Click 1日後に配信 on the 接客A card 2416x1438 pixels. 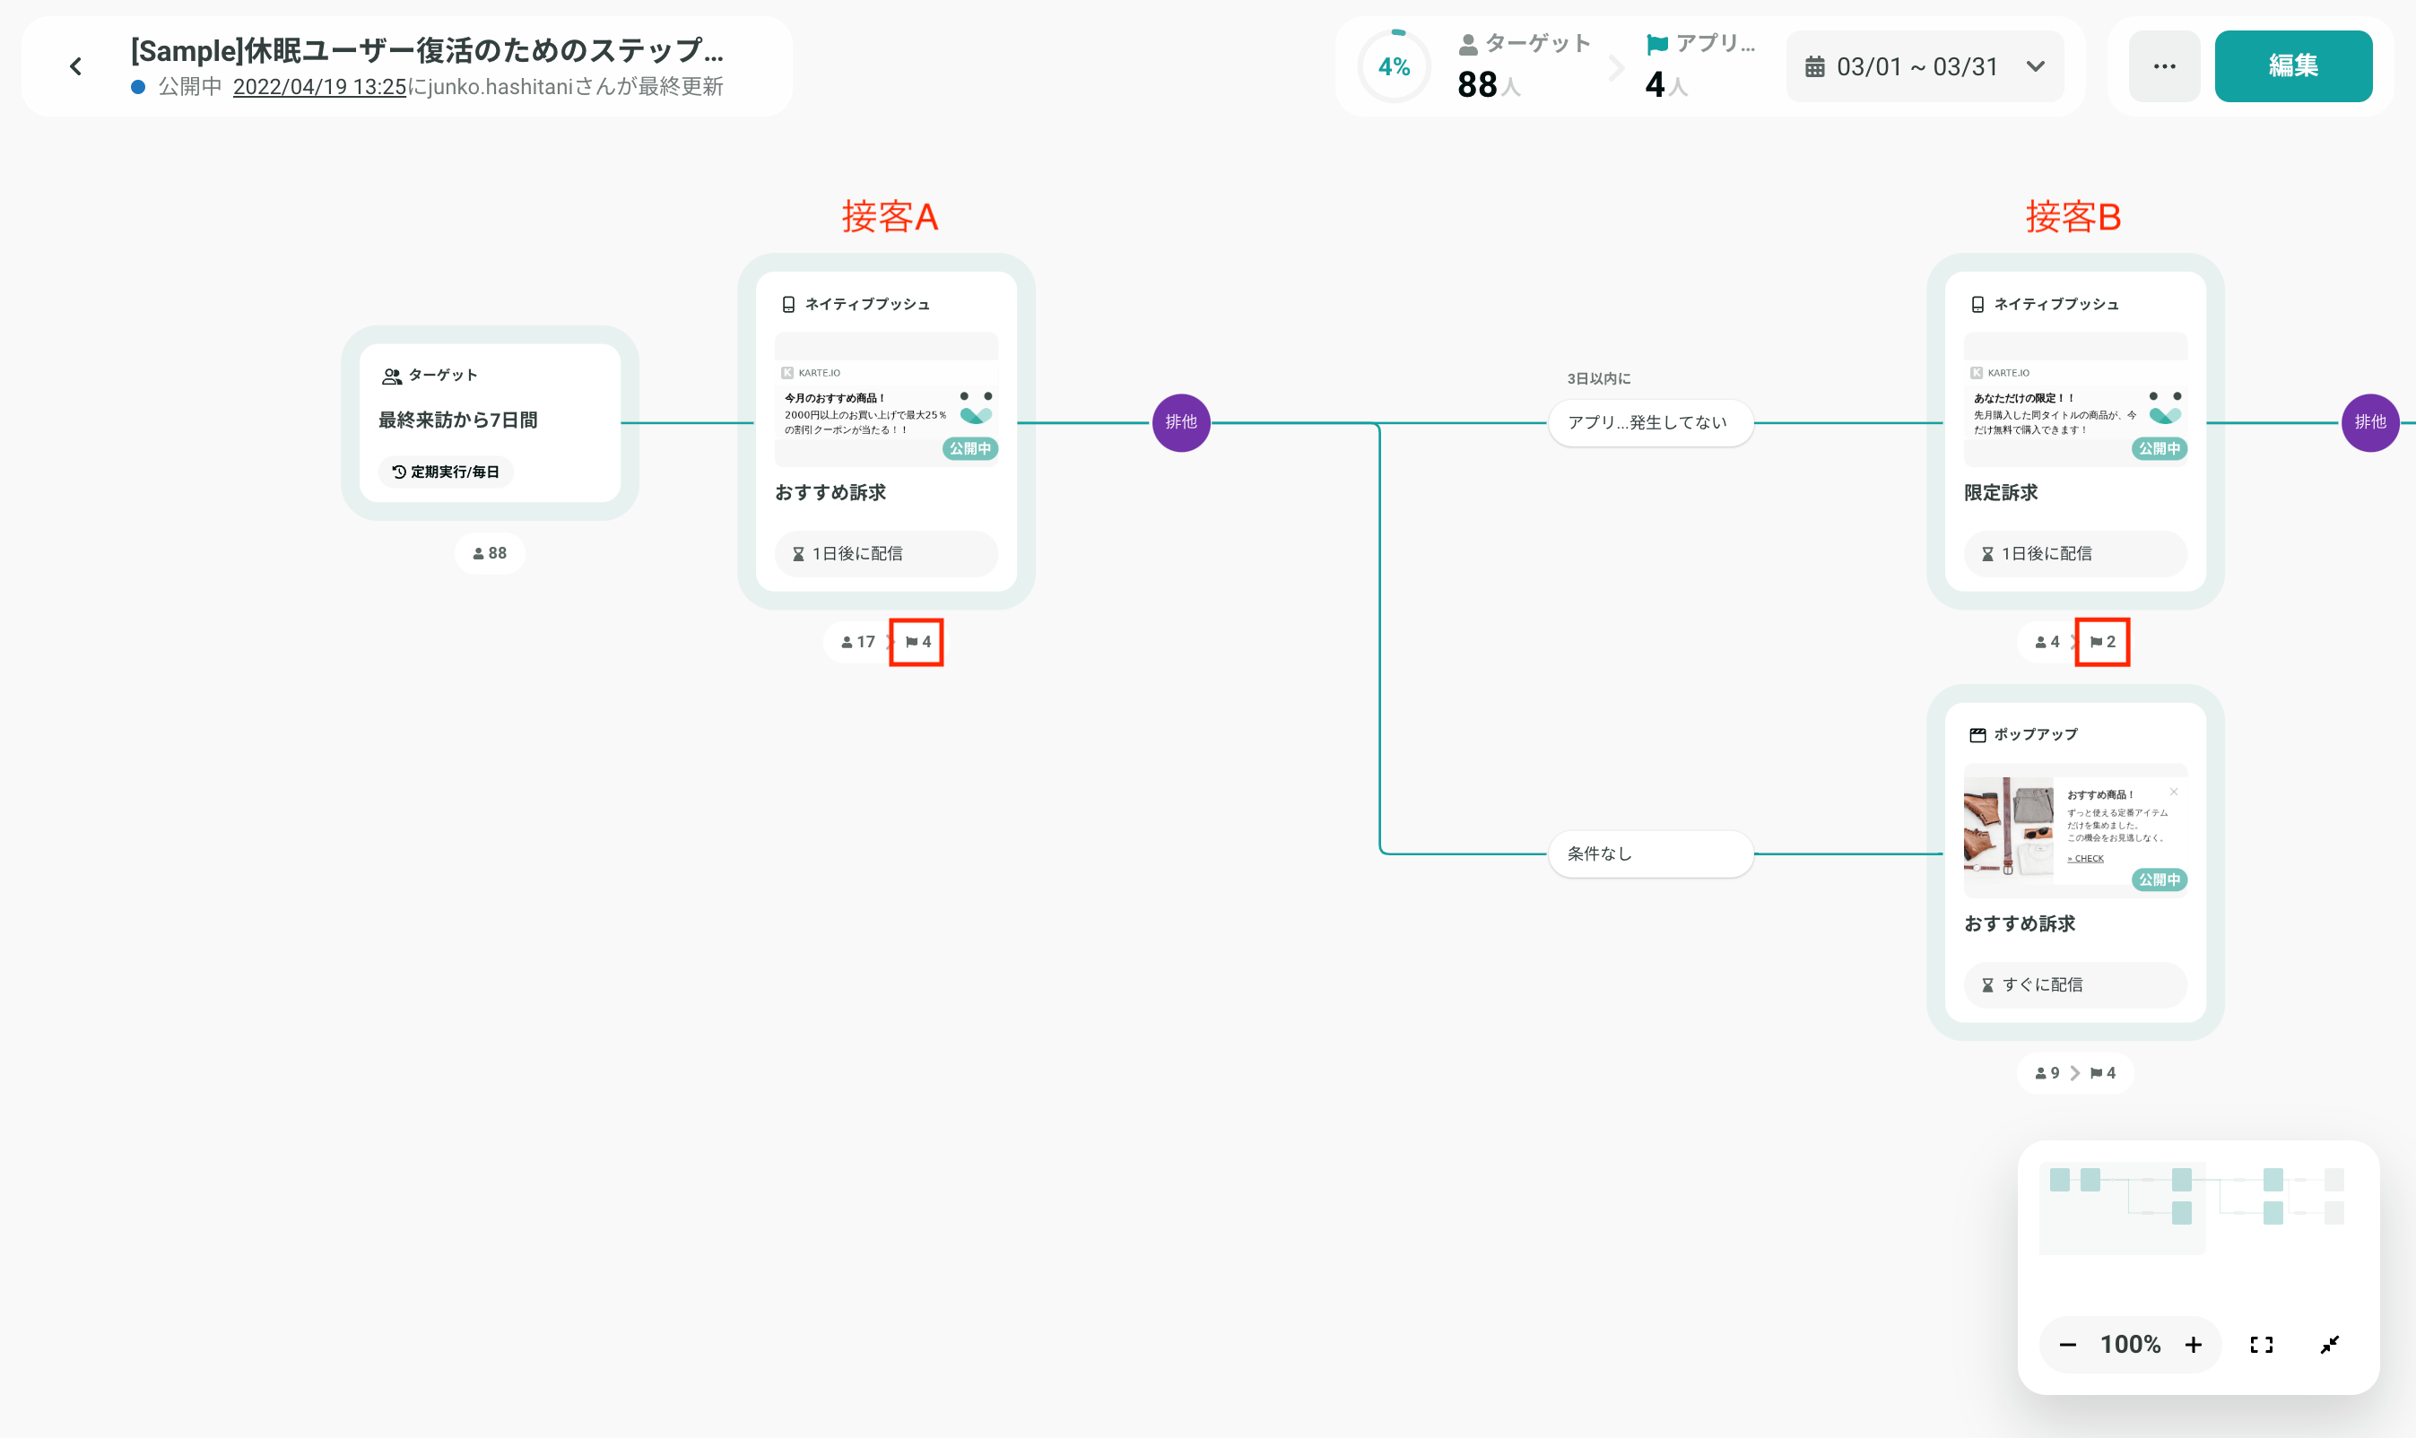tap(886, 553)
